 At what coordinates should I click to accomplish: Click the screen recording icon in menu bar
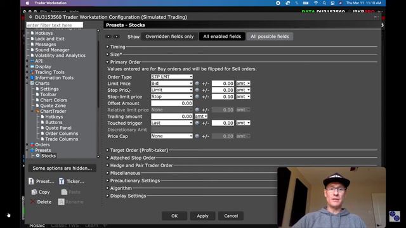coord(278,3)
